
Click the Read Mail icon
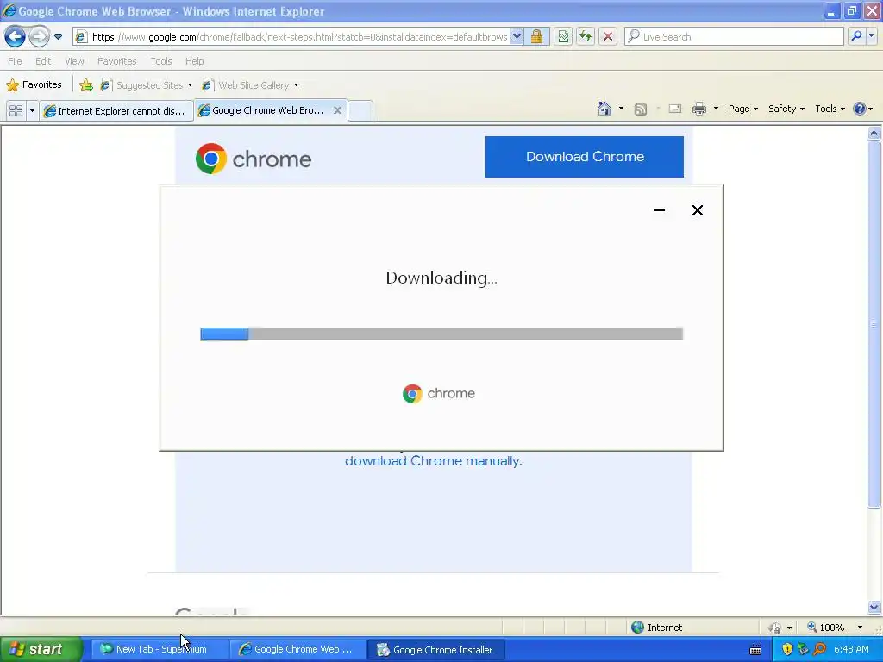[x=675, y=109]
